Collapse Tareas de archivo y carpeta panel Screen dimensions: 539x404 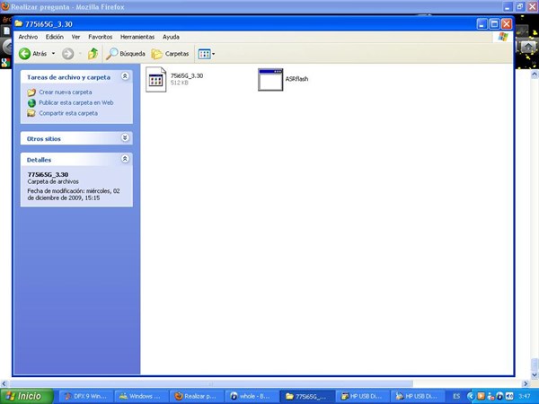[125, 76]
